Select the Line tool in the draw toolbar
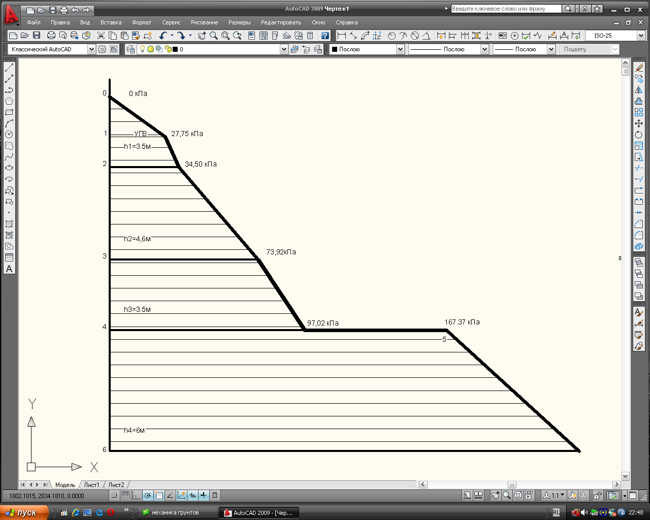Image resolution: width=650 pixels, height=520 pixels. click(x=9, y=68)
